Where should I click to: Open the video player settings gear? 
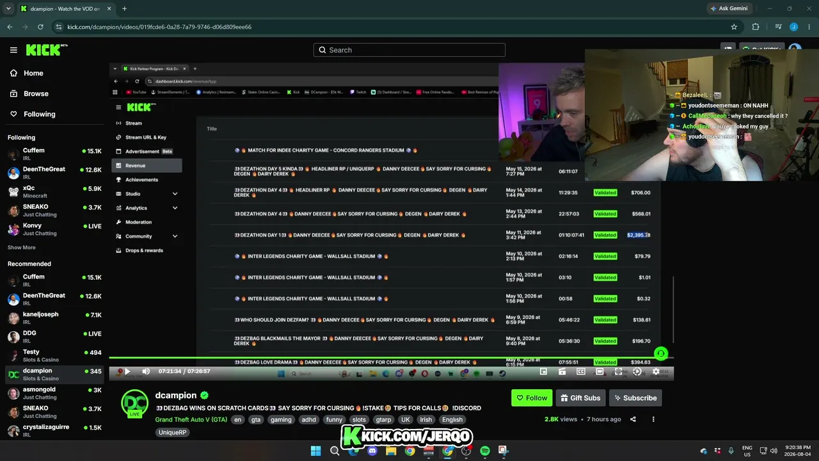click(x=656, y=371)
